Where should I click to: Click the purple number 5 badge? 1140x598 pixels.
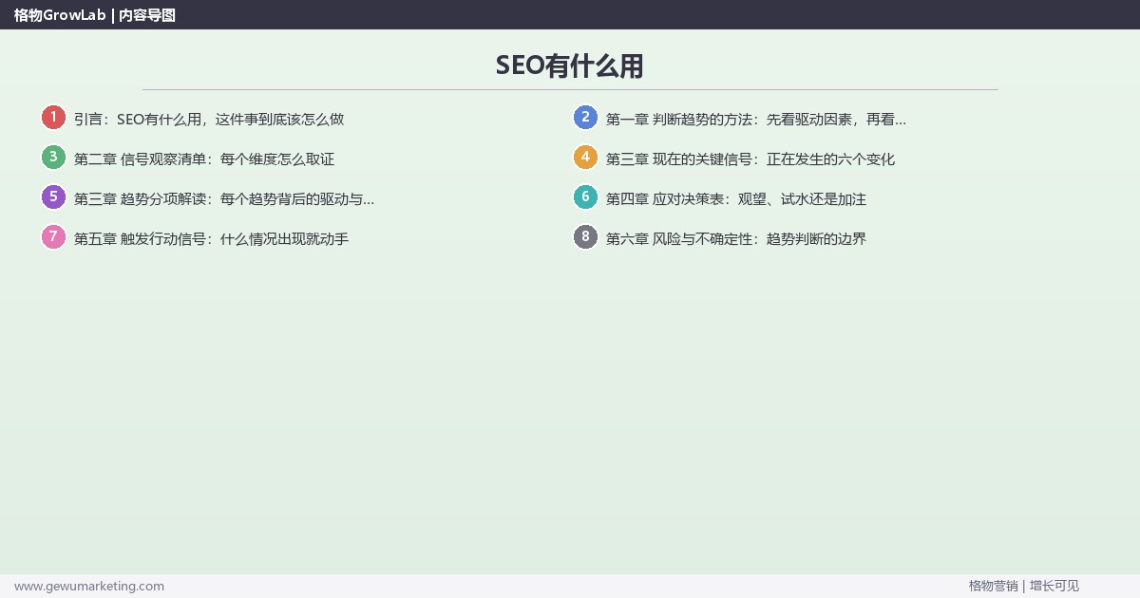pos(53,197)
